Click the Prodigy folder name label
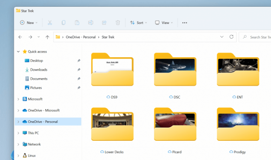Image resolution: width=271 pixels, height=160 pixels. 240,152
